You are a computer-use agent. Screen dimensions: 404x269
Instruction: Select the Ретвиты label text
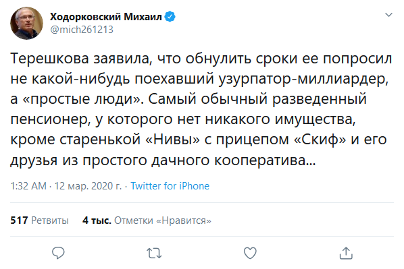[50, 220]
